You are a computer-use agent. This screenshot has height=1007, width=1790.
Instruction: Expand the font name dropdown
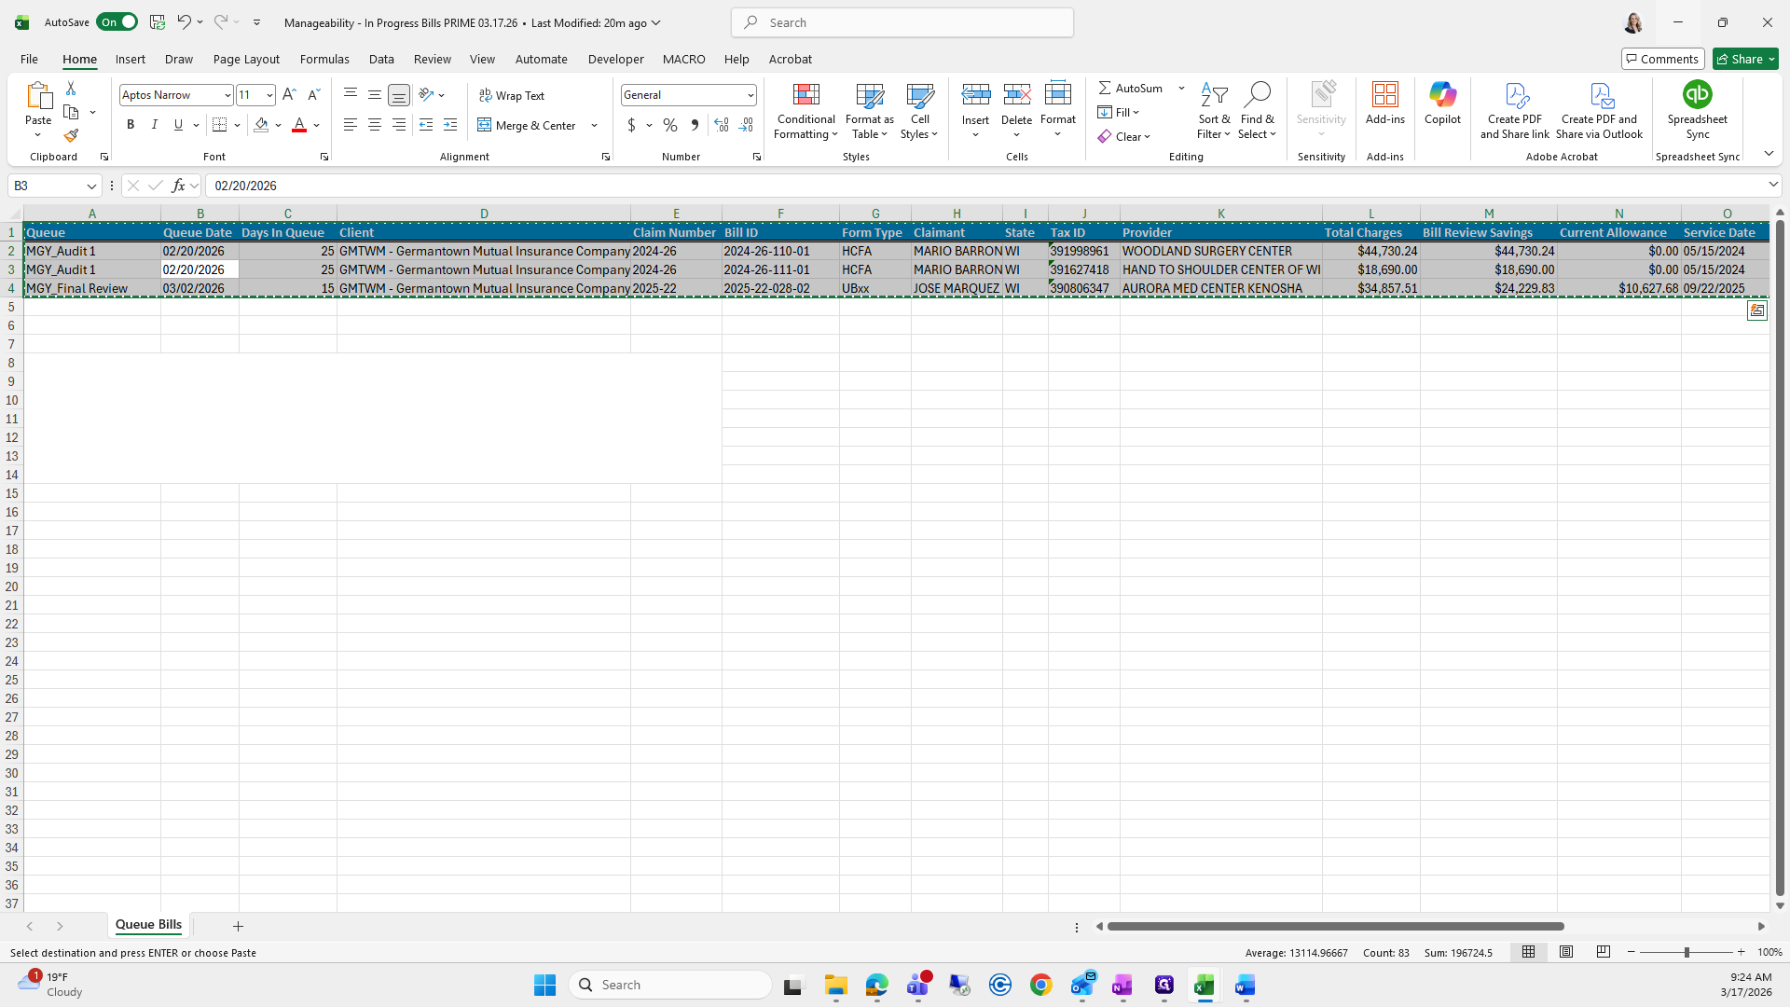(227, 95)
